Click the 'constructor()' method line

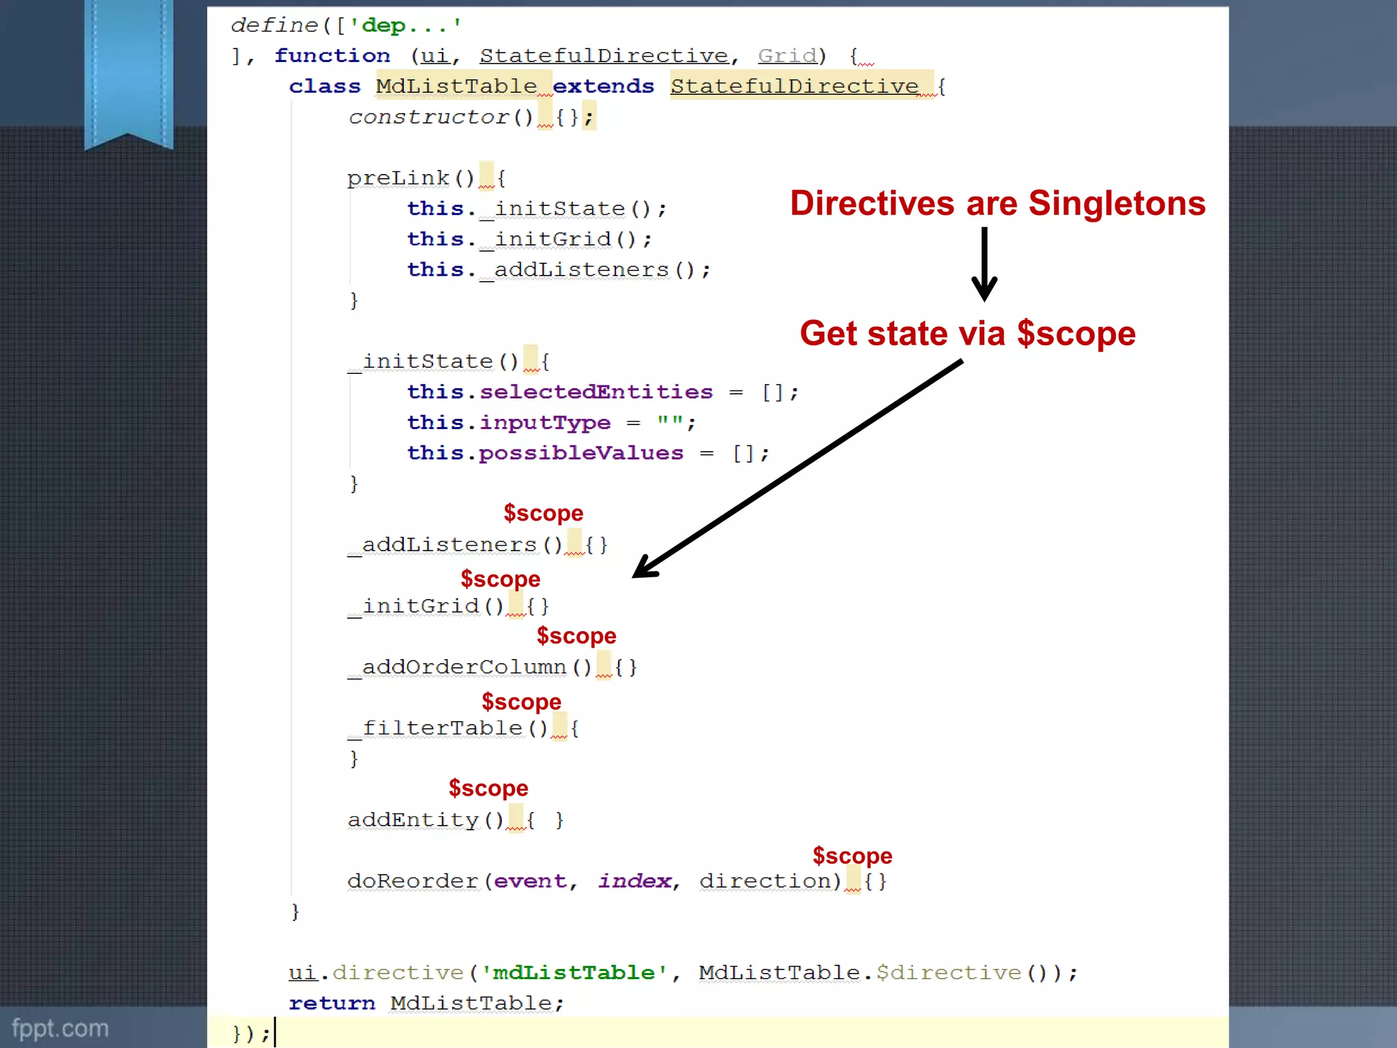471,117
